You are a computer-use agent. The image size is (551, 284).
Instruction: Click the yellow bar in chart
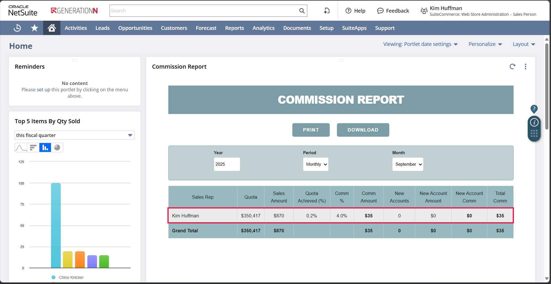pyautogui.click(x=68, y=260)
